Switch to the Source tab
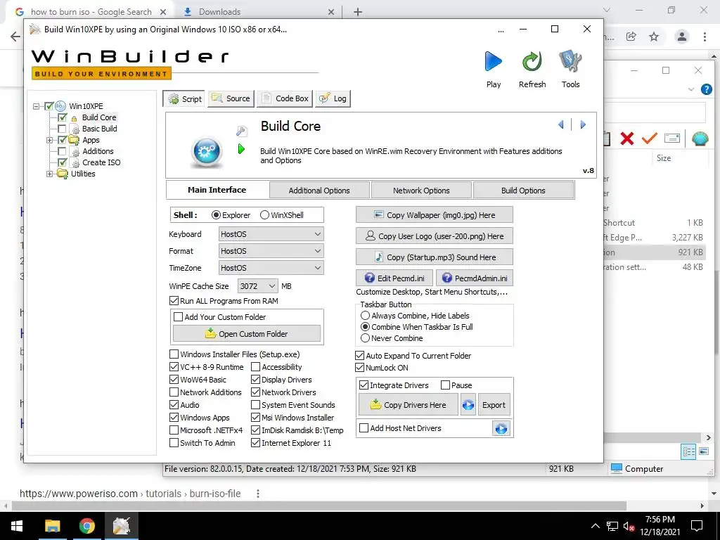The image size is (720, 540). (x=231, y=98)
